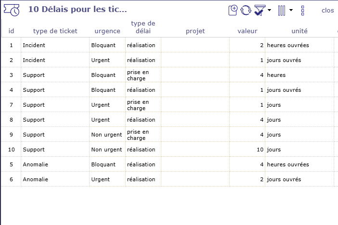Click the columns selector icon
Image resolution: width=338 pixels, height=225 pixels.
(x=282, y=10)
